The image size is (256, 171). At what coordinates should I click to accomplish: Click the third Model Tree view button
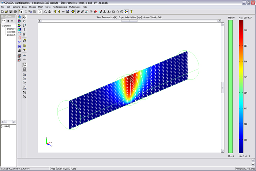pyautogui.click(x=12, y=21)
